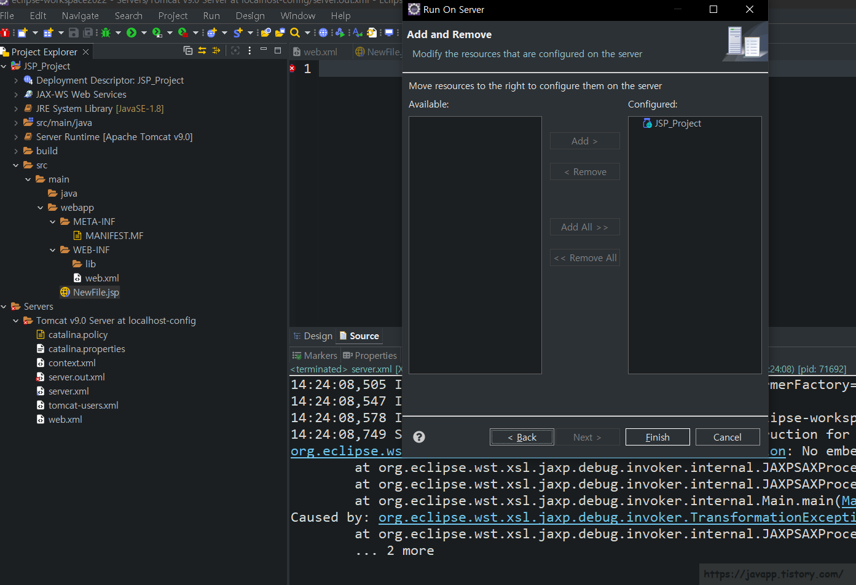Minimize the Project Explorer panel
The image size is (856, 585).
pyautogui.click(x=264, y=49)
